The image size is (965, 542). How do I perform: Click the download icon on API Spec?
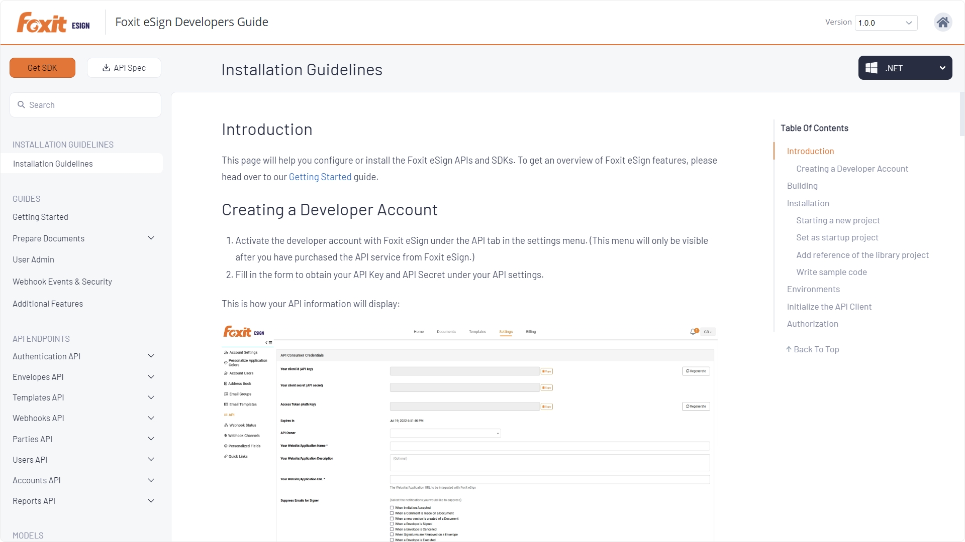tap(106, 68)
